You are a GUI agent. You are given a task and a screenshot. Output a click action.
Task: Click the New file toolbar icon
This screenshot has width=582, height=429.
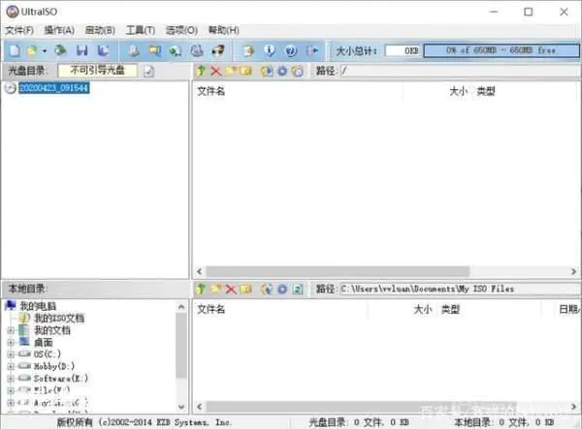pyautogui.click(x=15, y=50)
